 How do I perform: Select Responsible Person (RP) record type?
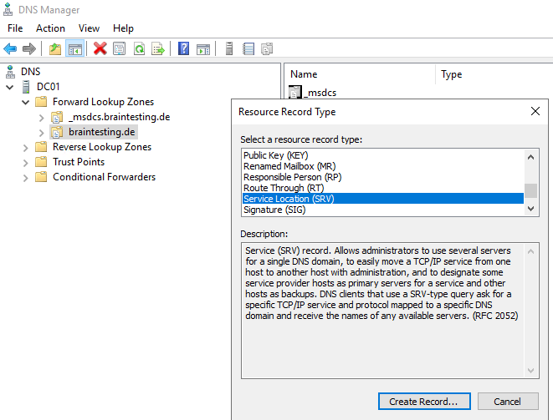coord(292,177)
